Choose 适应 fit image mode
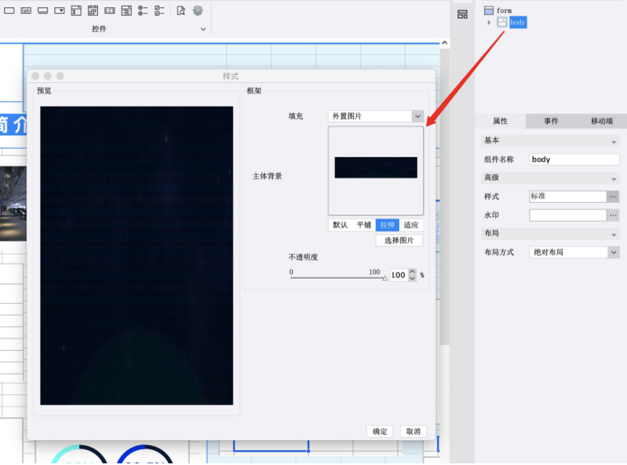Screen dimensions: 627x465 click(x=411, y=225)
